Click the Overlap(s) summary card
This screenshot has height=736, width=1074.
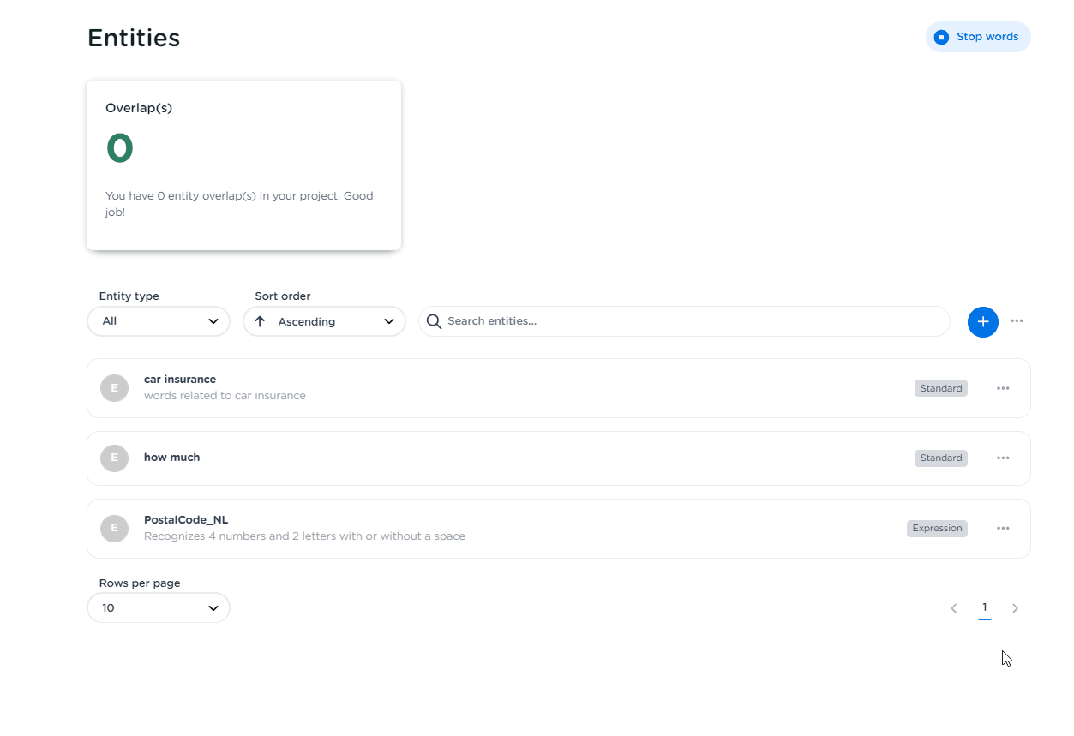[243, 165]
